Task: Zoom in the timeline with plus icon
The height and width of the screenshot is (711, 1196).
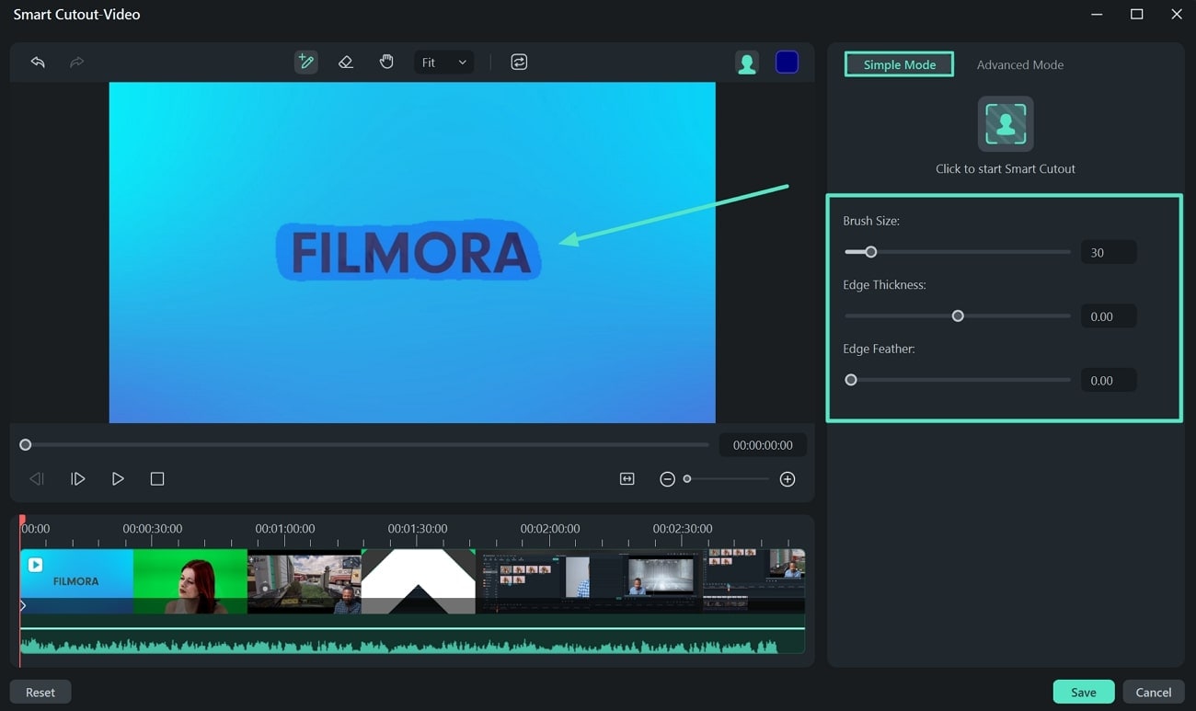Action: pos(788,479)
